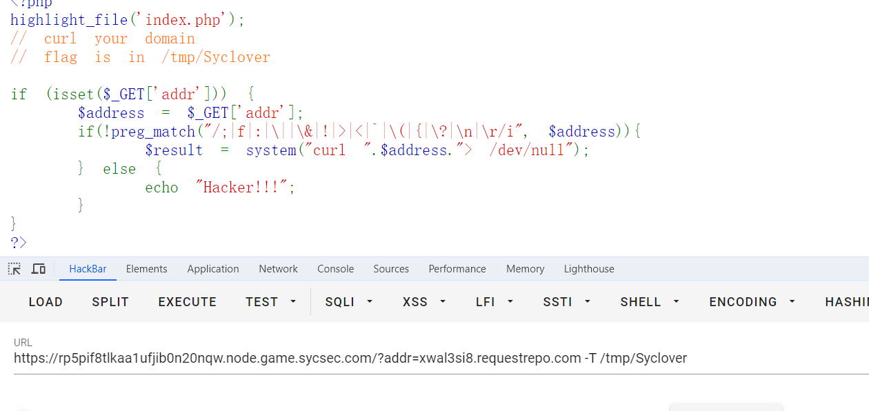The width and height of the screenshot is (869, 411).
Task: Click the preg_match code line
Action: [x=360, y=132]
